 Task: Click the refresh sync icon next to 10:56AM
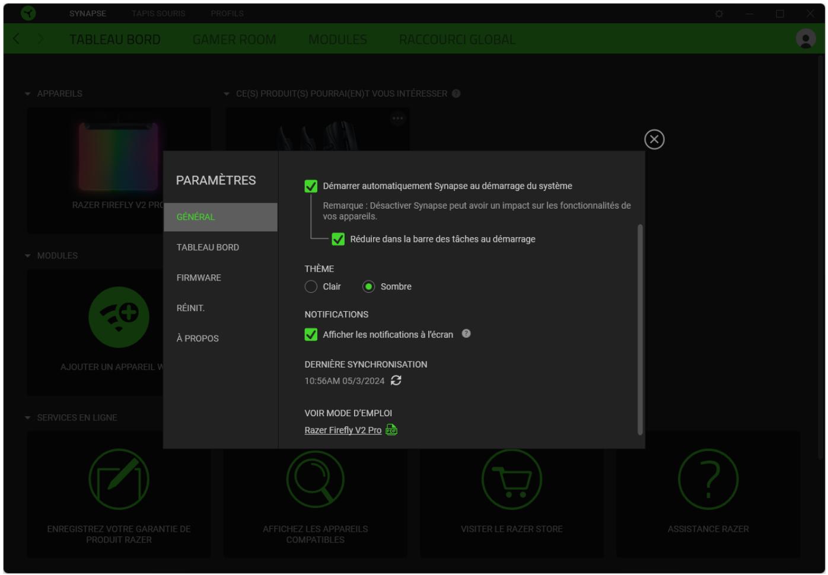coord(396,381)
